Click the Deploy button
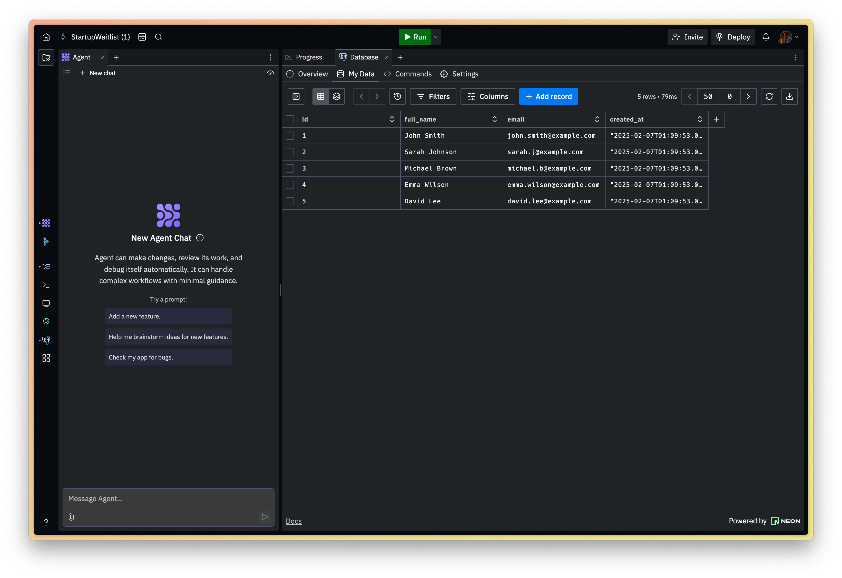This screenshot has height=578, width=842. click(x=733, y=37)
